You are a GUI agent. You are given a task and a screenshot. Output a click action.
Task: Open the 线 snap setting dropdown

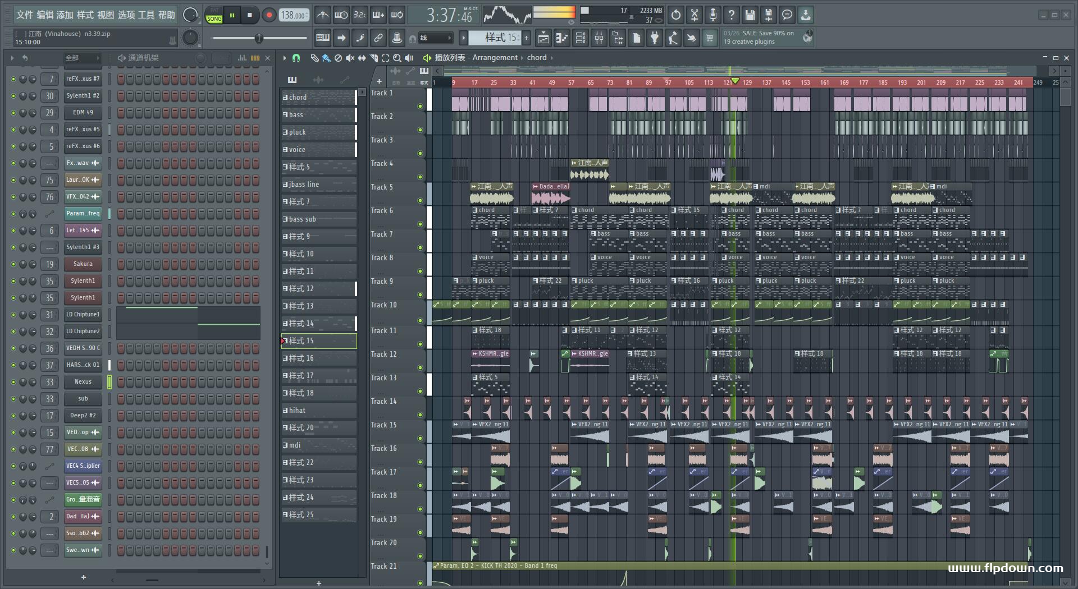click(x=436, y=38)
